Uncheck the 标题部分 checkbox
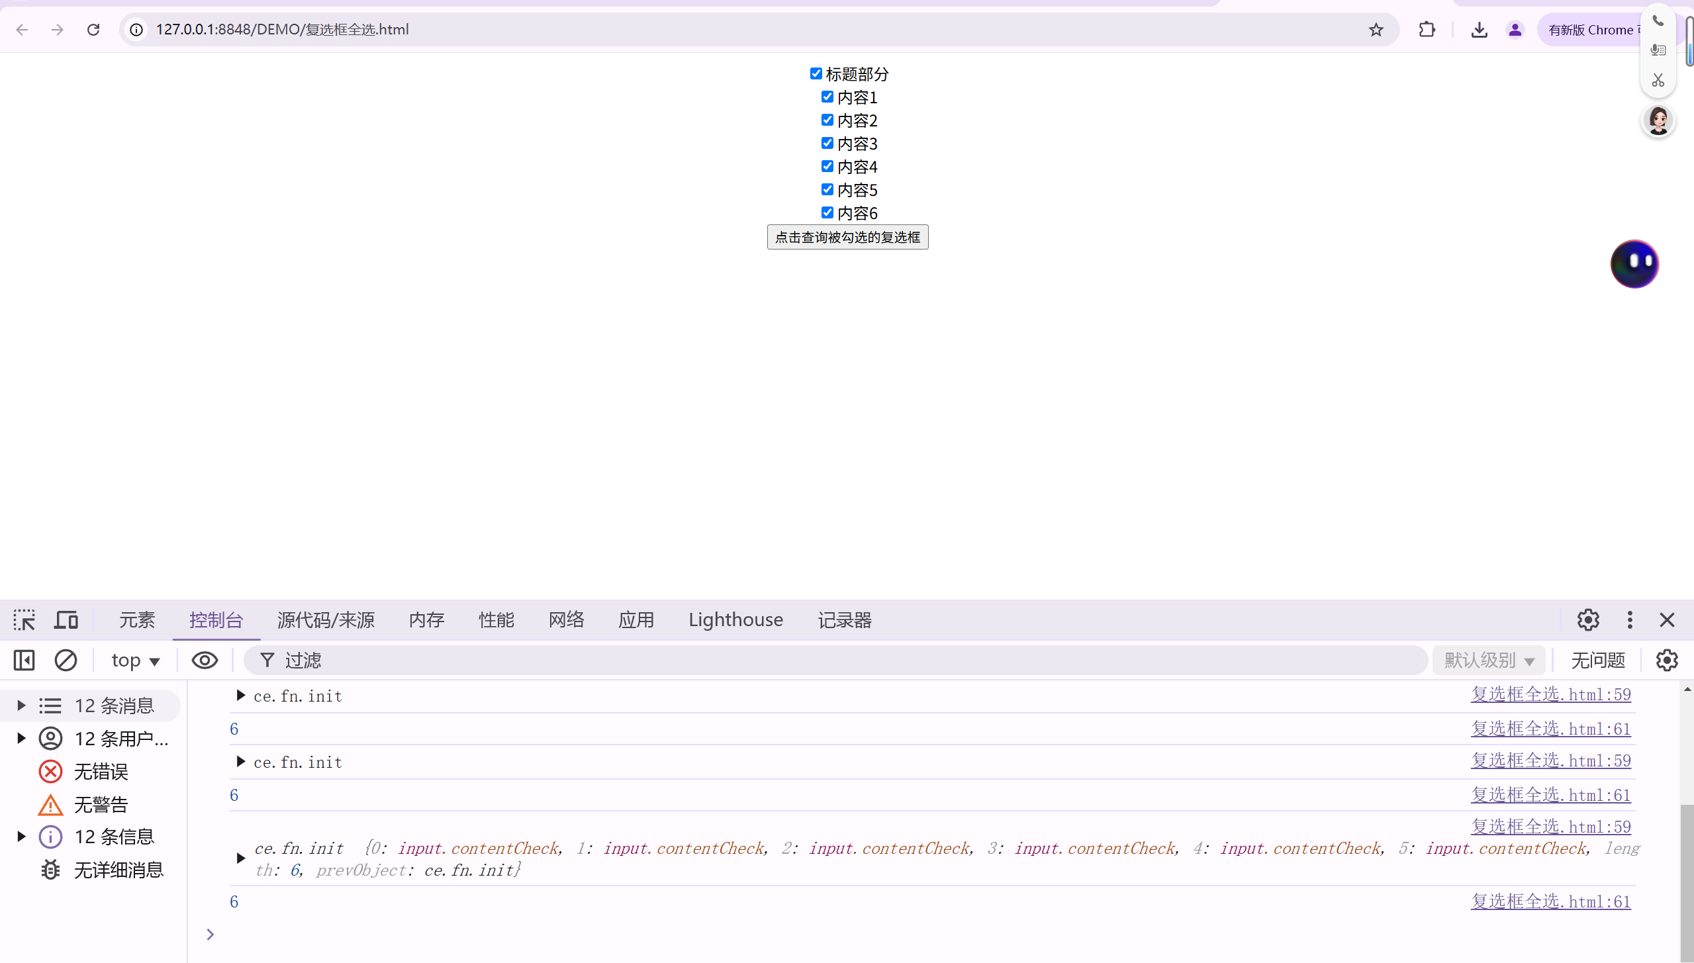This screenshot has width=1694, height=963. click(816, 73)
